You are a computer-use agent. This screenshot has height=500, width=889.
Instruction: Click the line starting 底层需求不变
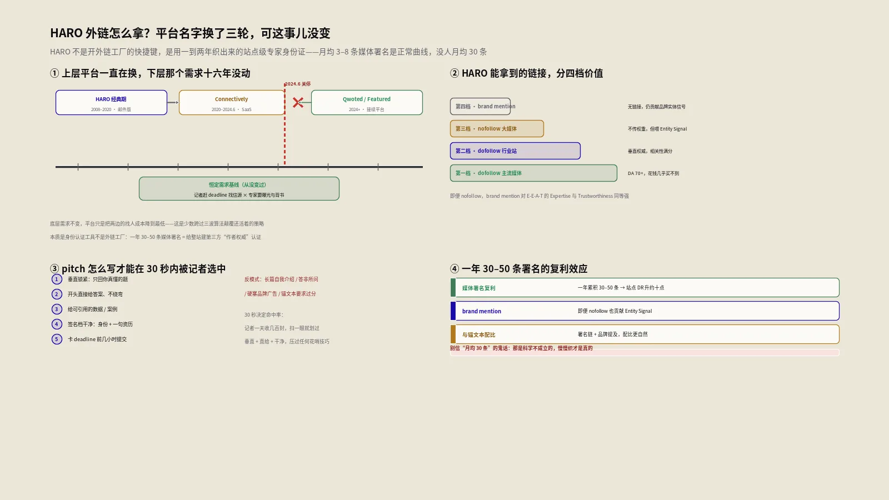pos(157,224)
